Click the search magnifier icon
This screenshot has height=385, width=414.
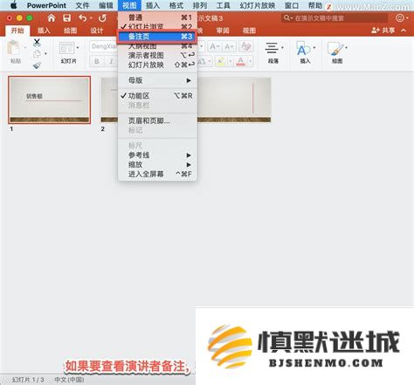point(286,18)
